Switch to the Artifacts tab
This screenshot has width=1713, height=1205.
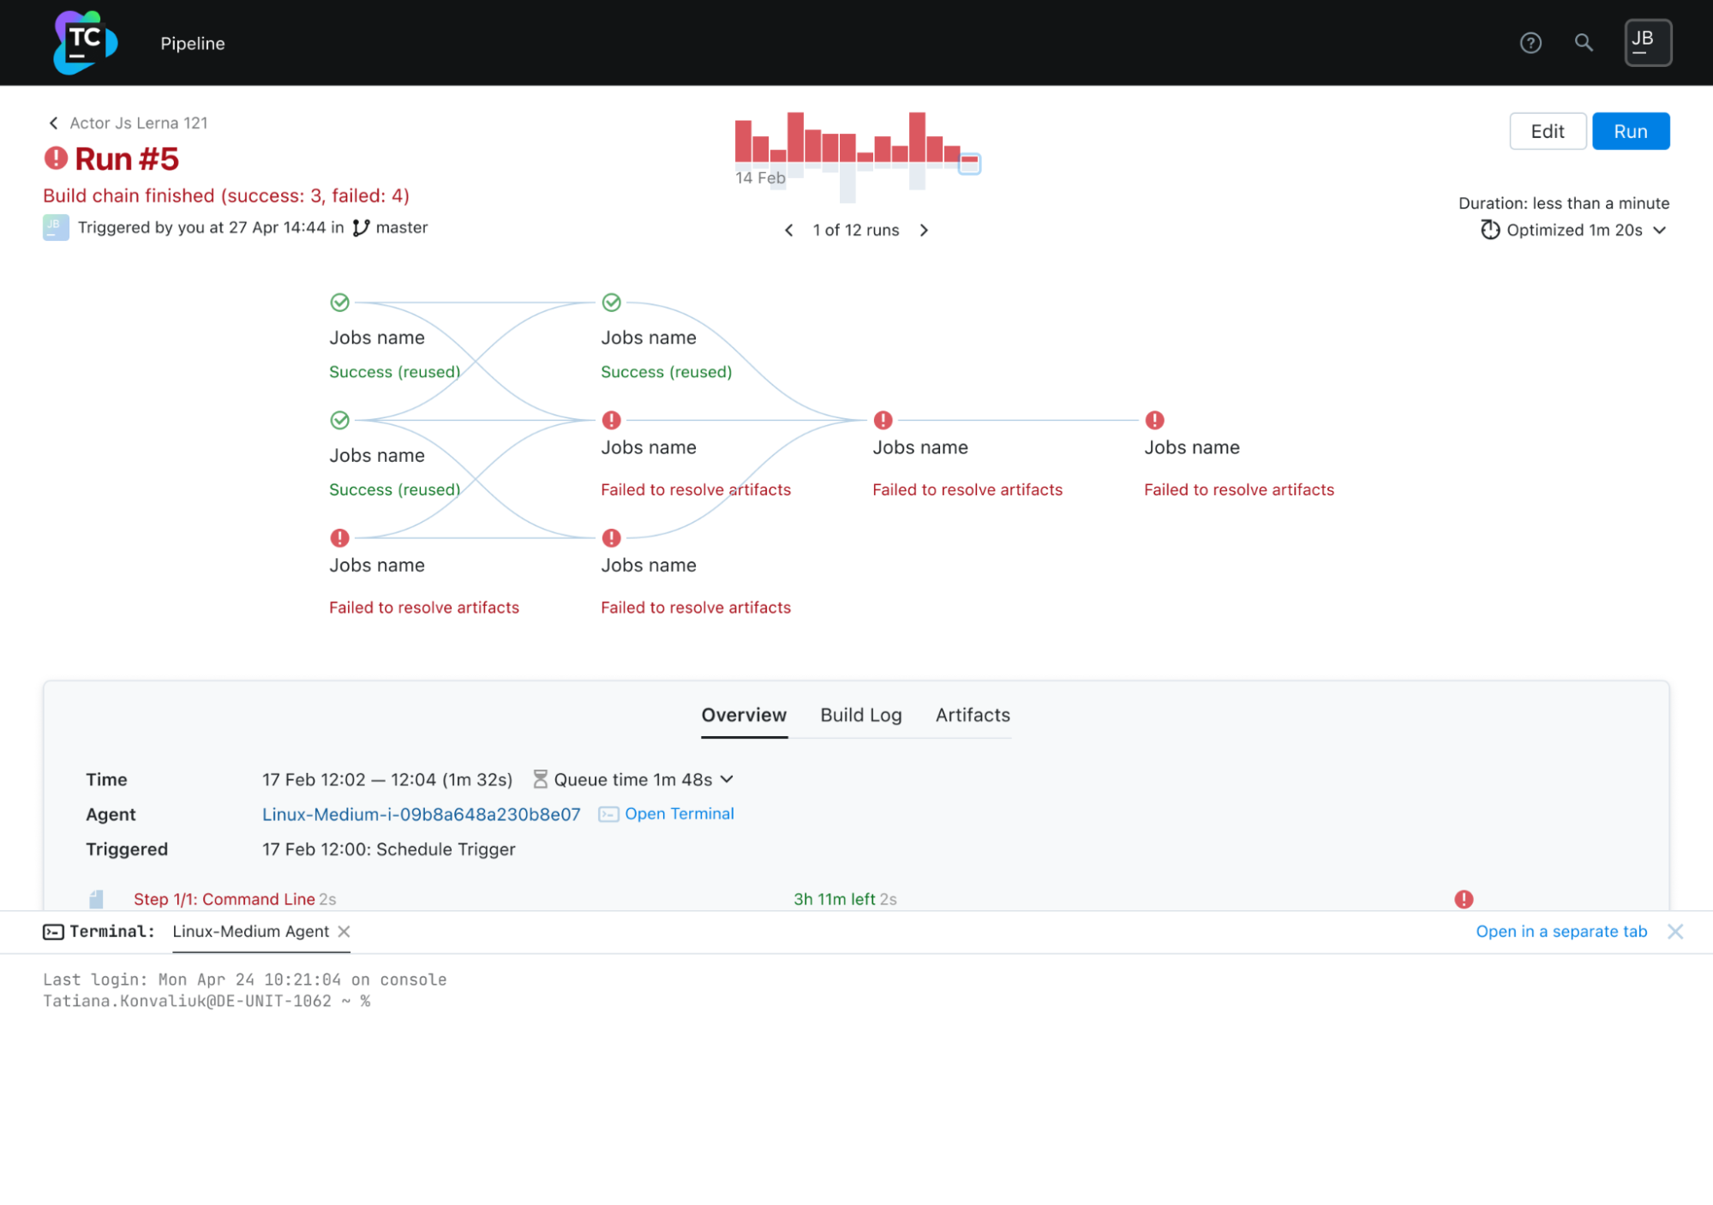pyautogui.click(x=973, y=715)
